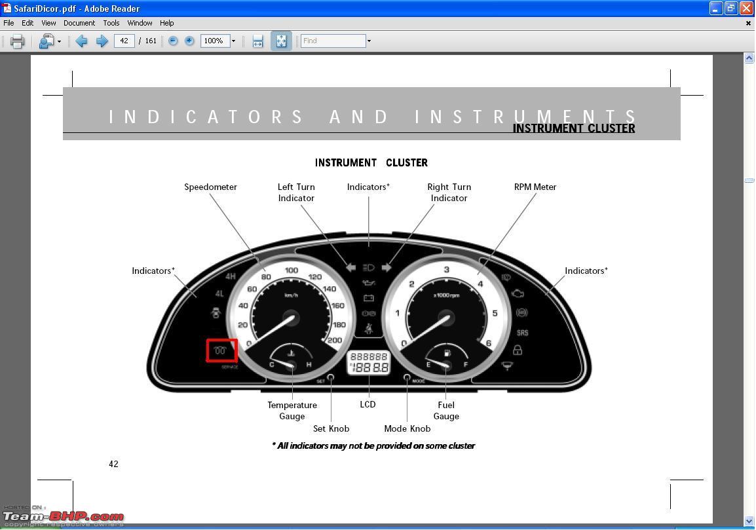Click the 100% zoom value field
756x530 pixels.
tap(215, 41)
